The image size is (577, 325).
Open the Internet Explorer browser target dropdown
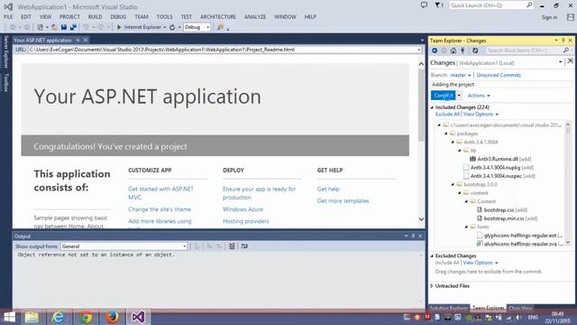pyautogui.click(x=164, y=27)
